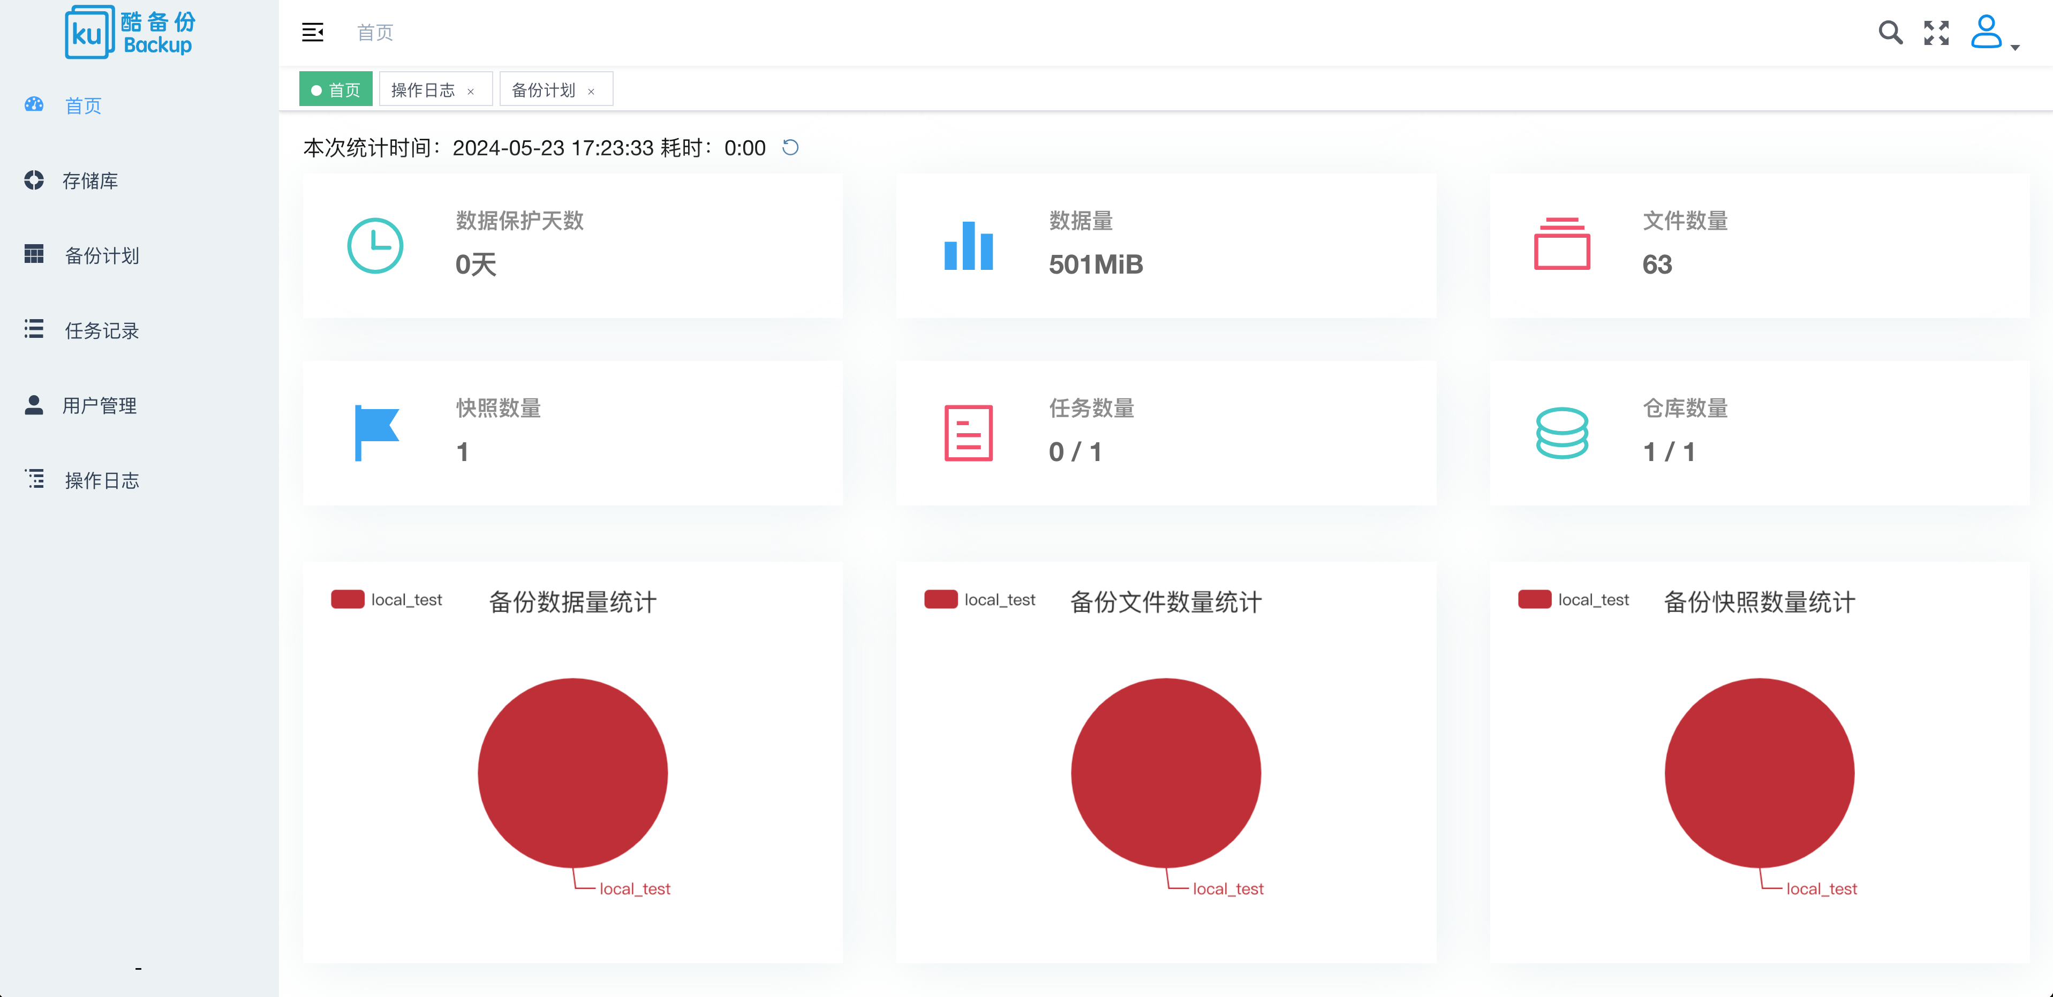Open 用户管理 from the sidebar
The image size is (2053, 997).
coord(99,406)
